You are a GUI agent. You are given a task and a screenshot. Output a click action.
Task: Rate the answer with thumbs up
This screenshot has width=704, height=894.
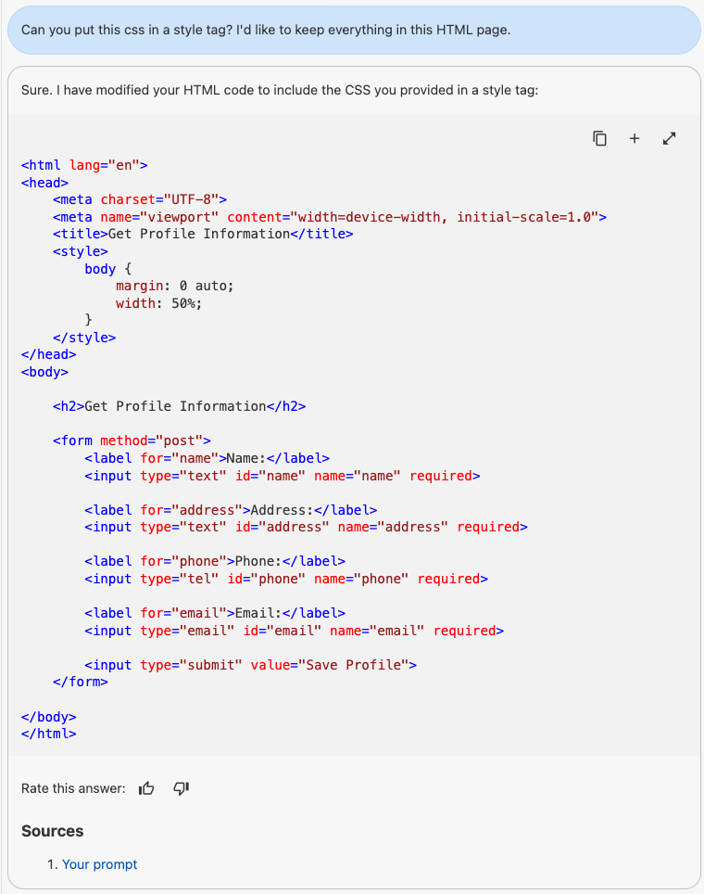(x=146, y=788)
